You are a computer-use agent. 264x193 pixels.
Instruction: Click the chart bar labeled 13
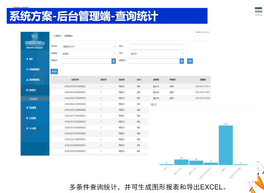pyautogui.click(x=211, y=164)
